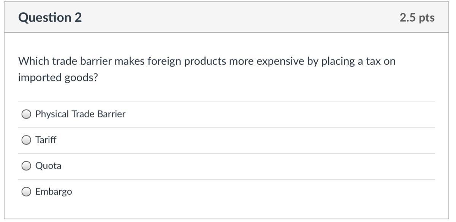456x222 pixels.
Task: Click the "2.5 pts" points indicator
Action: pos(417,17)
